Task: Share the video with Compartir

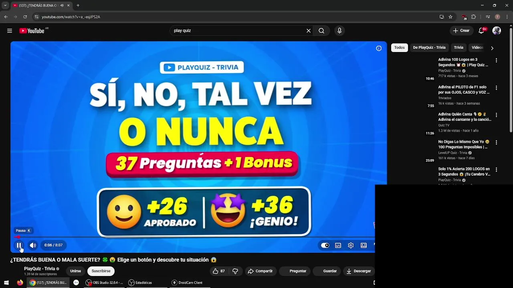Action: (x=260, y=271)
